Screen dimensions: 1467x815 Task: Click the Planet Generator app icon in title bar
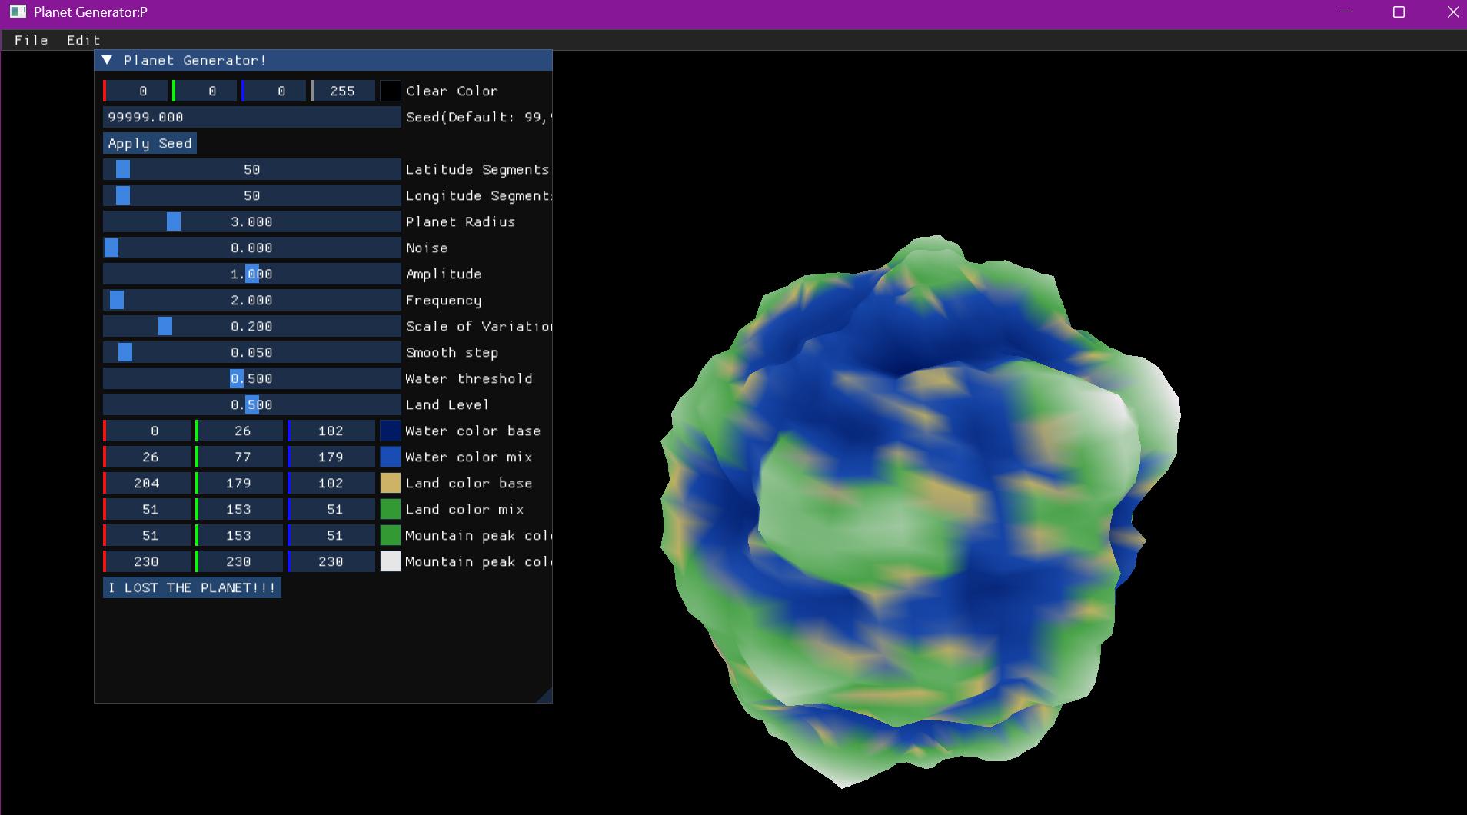click(18, 12)
